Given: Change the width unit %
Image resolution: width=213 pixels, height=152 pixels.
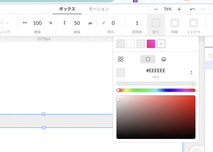Looking at the screenshot, I should click(x=51, y=23).
